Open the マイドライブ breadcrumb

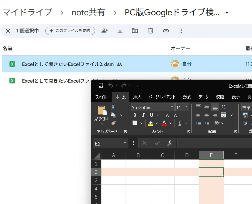pyautogui.click(x=27, y=12)
